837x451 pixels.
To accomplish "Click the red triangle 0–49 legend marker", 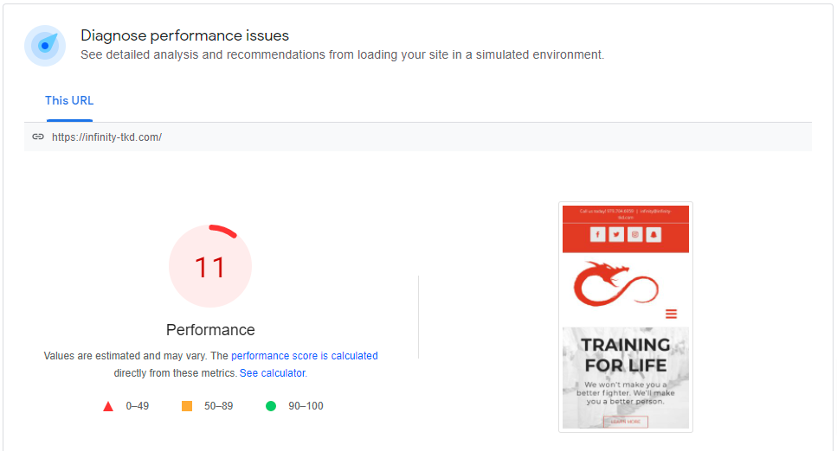I will coord(108,406).
